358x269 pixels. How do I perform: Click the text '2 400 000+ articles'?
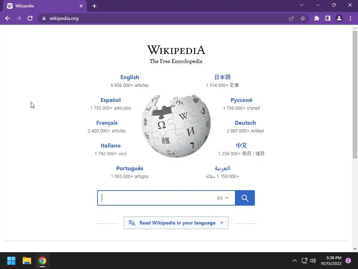point(107,131)
